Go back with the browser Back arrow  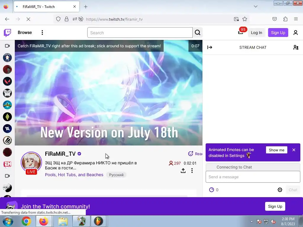[7, 19]
